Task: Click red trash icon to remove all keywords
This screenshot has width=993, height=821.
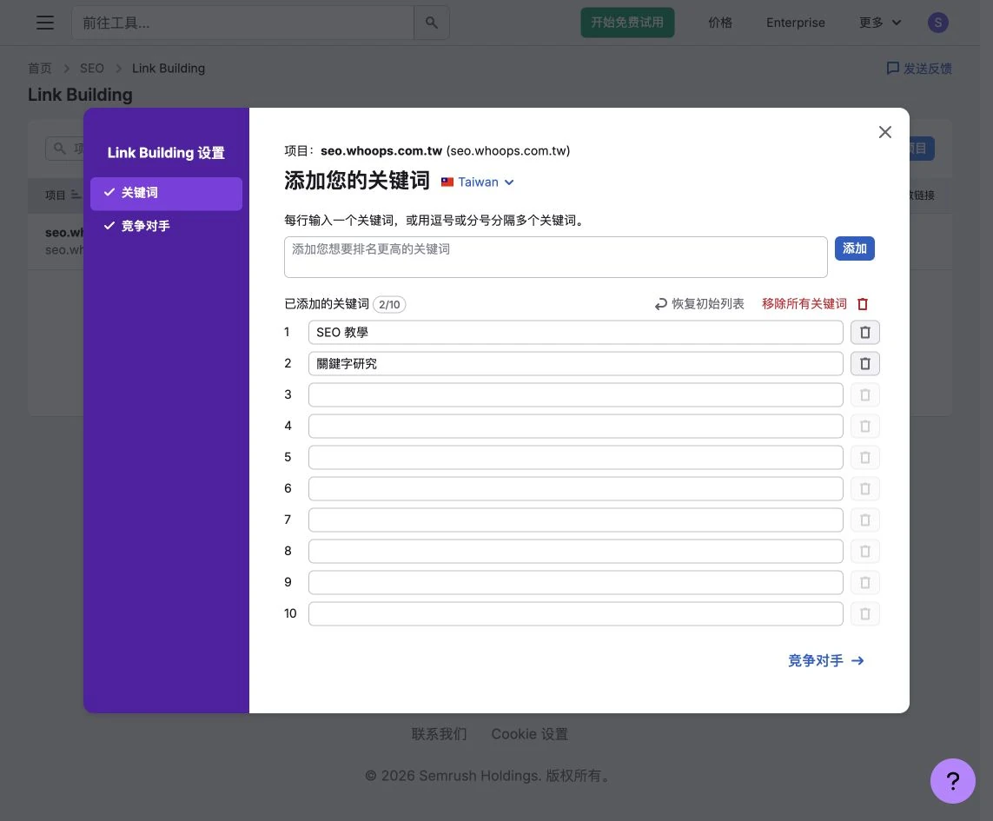Action: click(863, 304)
